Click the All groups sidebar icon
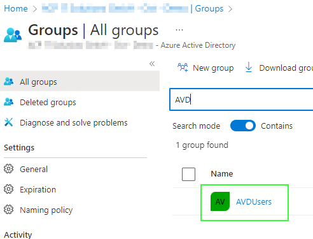Screen dimensions: 313x239 [x=9, y=82]
